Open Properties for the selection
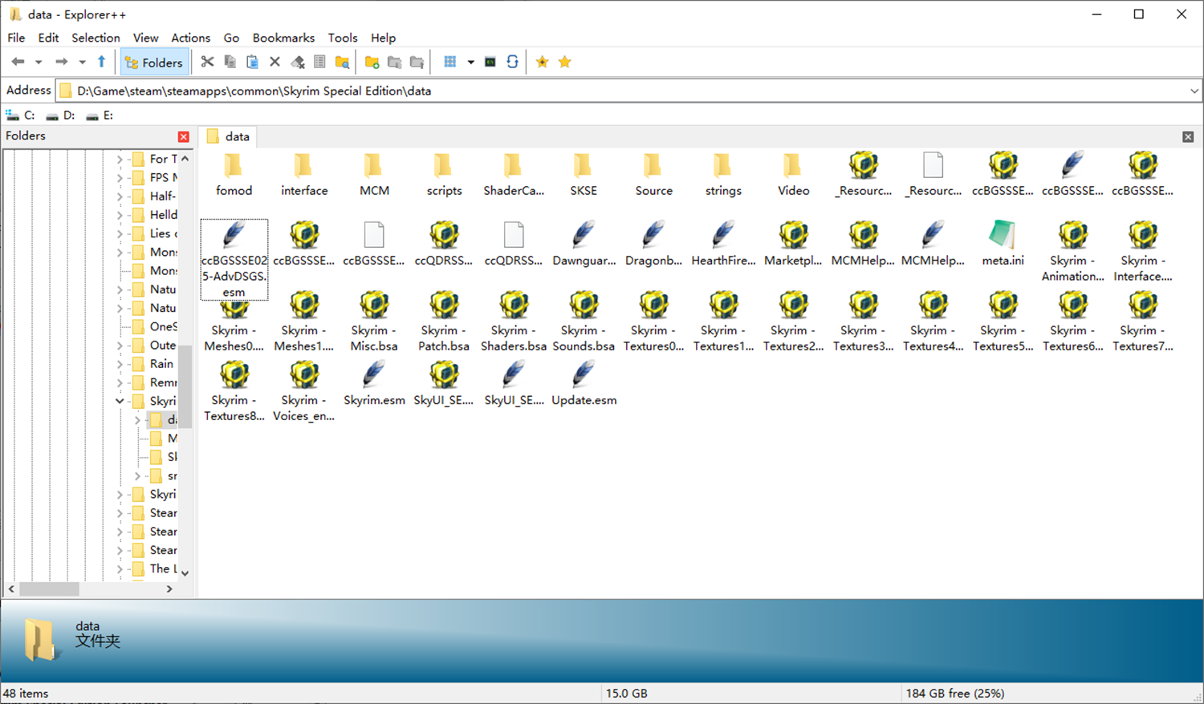The image size is (1204, 704). point(319,62)
